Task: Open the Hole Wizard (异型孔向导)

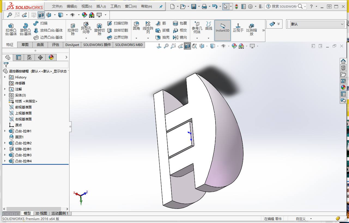Action: point(86,28)
